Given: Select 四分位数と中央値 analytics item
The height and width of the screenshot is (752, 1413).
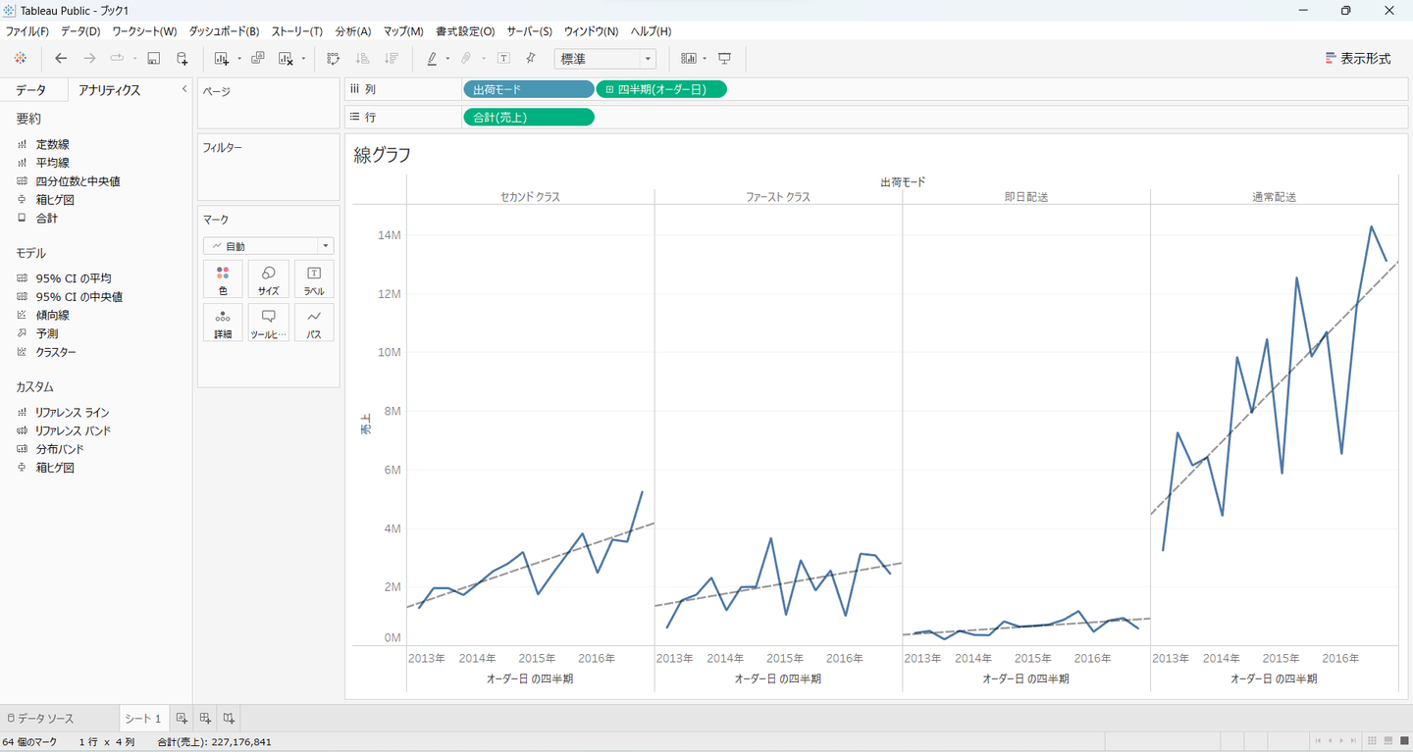Looking at the screenshot, I should (x=78, y=181).
